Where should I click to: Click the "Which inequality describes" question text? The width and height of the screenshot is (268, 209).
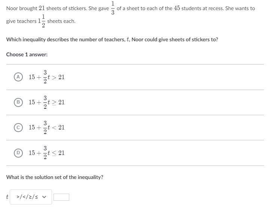pos(112,39)
